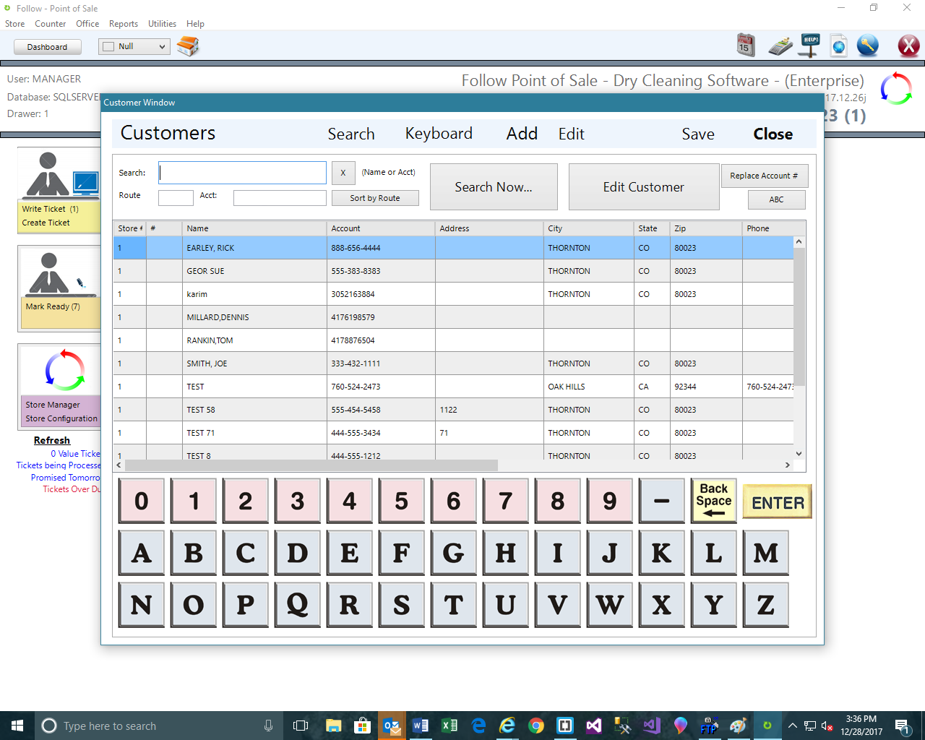Open the FTP client taskbar icon
This screenshot has height=740, width=925.
pyautogui.click(x=709, y=726)
